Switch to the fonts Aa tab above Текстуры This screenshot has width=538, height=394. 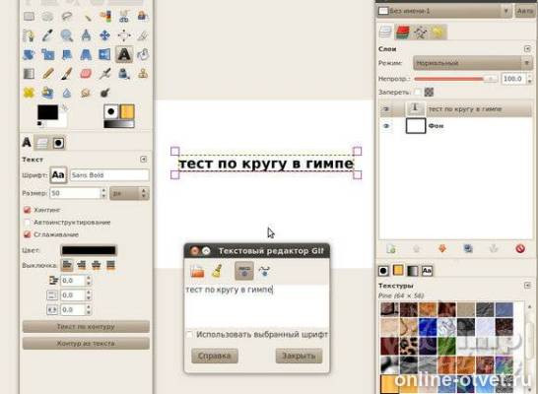tap(427, 271)
